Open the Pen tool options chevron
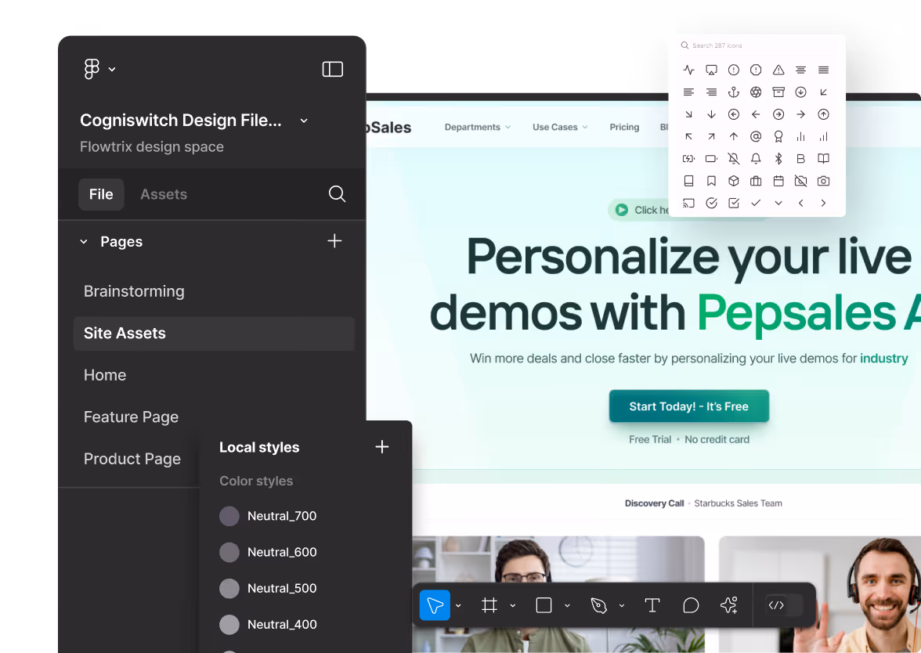Viewport: 921px width, 653px height. click(x=622, y=605)
